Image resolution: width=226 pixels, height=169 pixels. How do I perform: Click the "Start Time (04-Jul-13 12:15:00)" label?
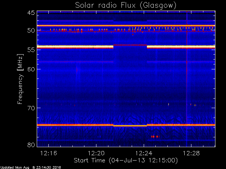point(126,161)
